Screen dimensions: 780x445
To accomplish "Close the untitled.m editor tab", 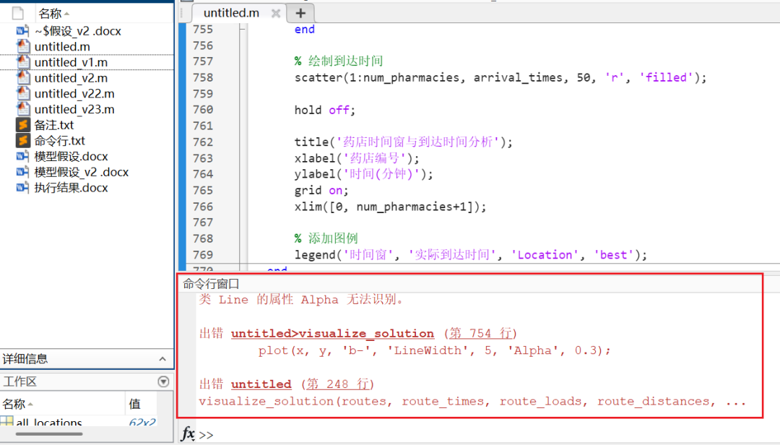I will [276, 14].
